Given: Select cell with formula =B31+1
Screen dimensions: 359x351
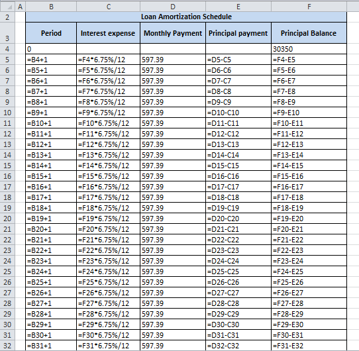Looking at the screenshot, I should tap(51, 346).
